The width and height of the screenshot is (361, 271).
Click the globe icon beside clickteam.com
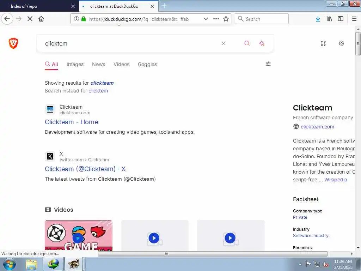[x=296, y=127]
